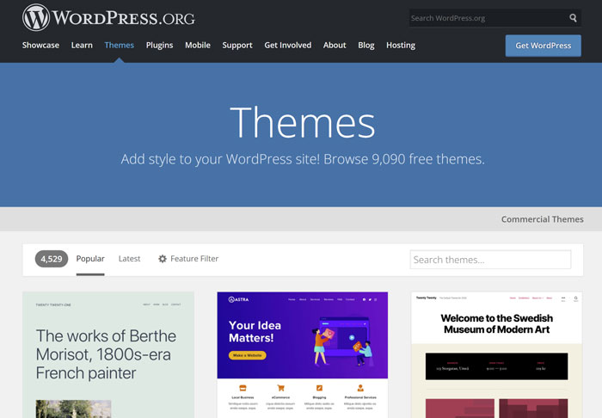Open the Hosting menu item
Screen dimensions: 602x418
[x=401, y=46]
